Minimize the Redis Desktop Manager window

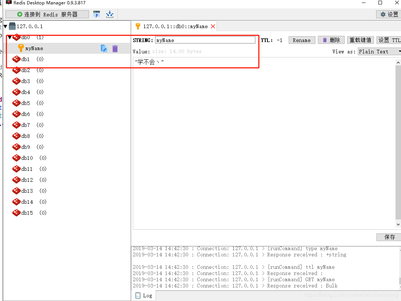point(364,3)
